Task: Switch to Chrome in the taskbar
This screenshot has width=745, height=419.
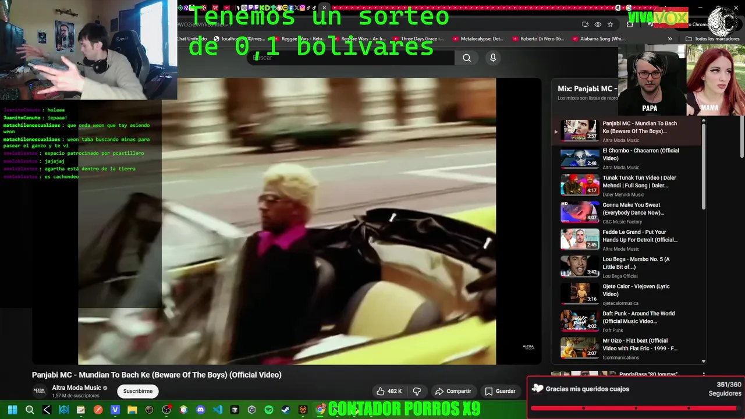Action: (320, 410)
